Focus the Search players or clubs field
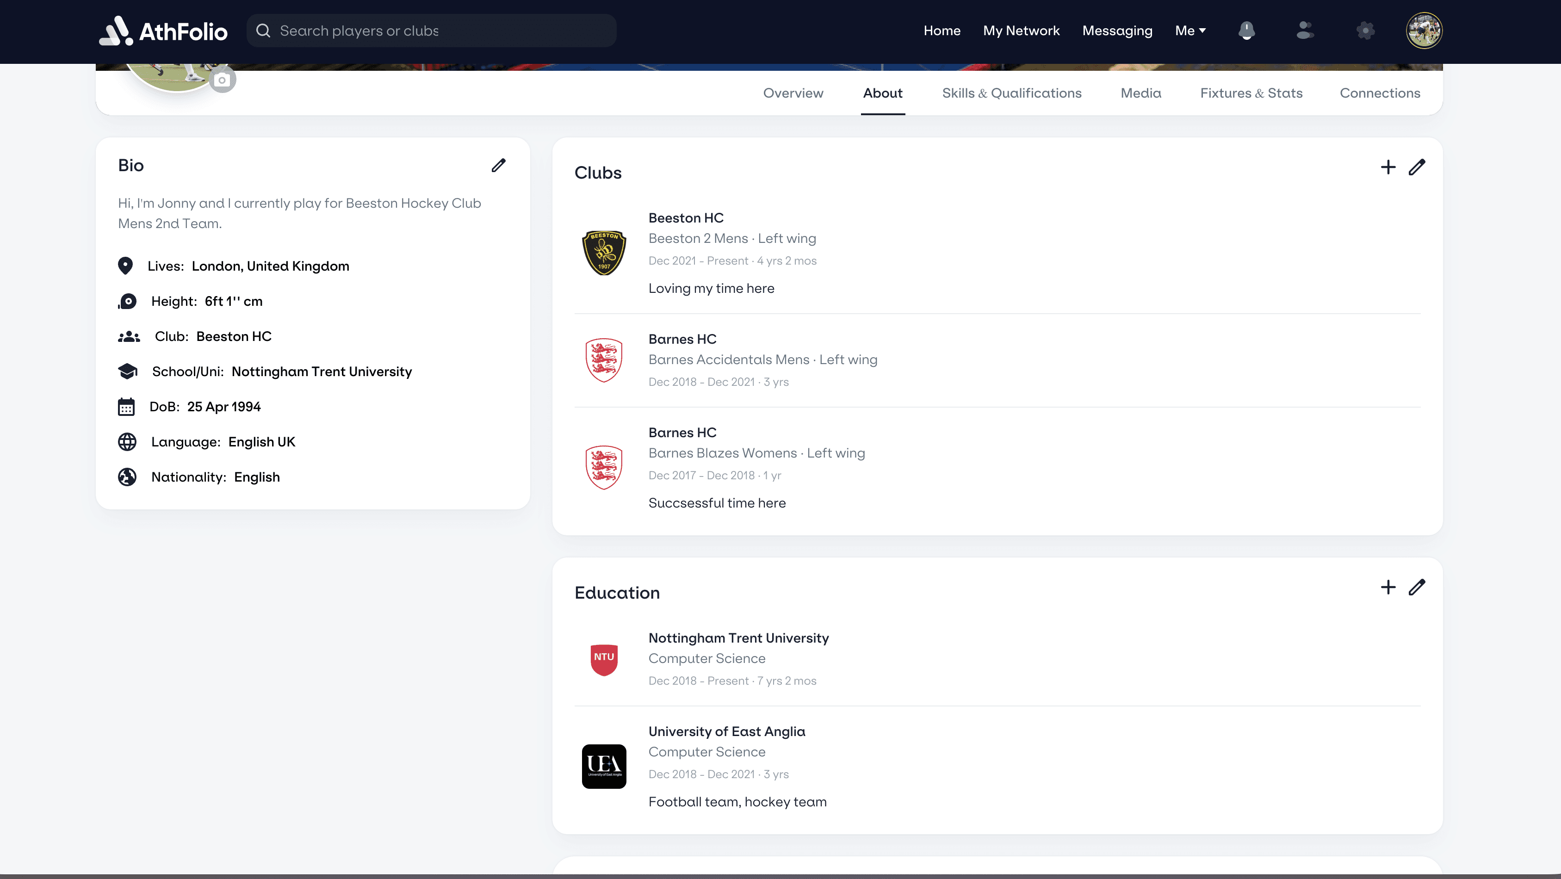The image size is (1561, 879). point(432,30)
